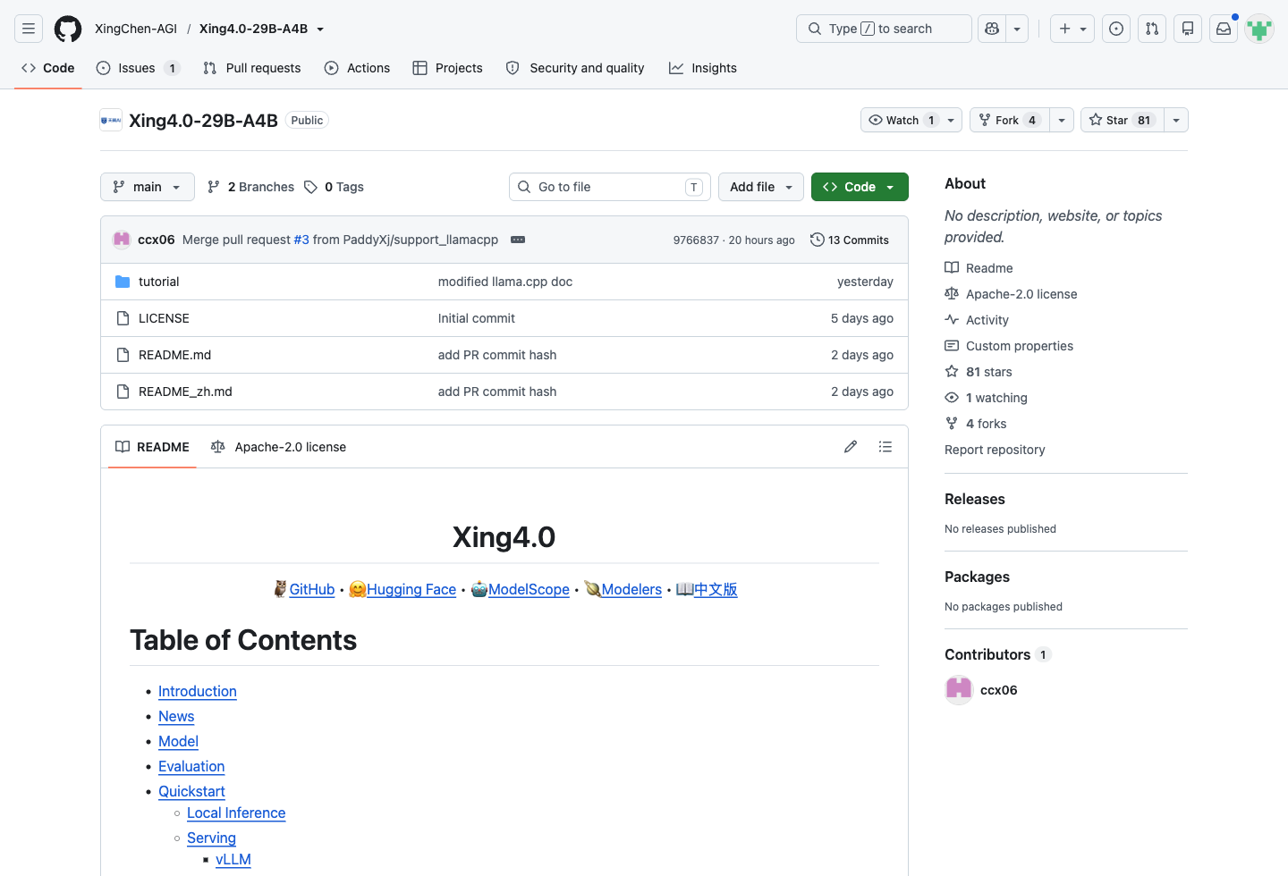Open the create new plus menu
Screen dimensions: 1288x876
1072,29
